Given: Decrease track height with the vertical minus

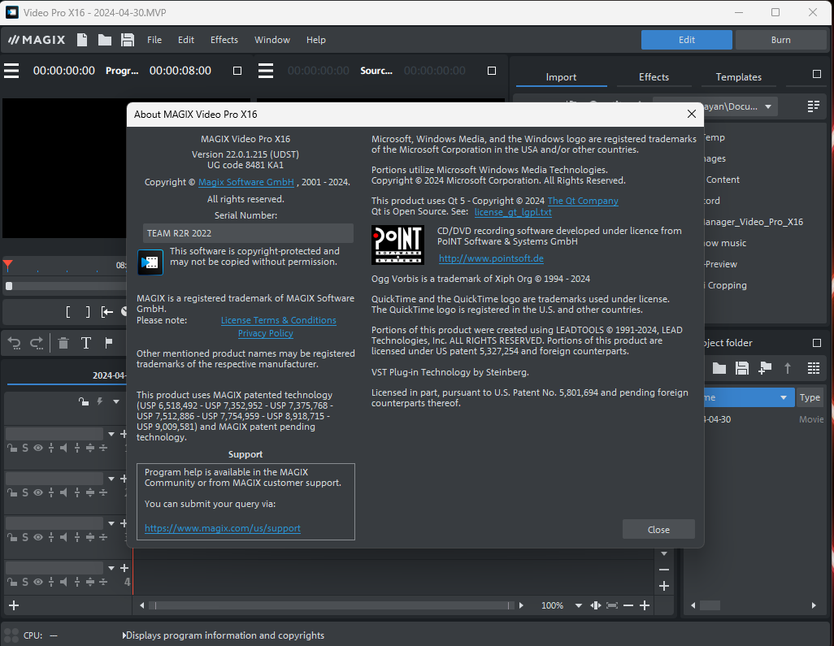Looking at the screenshot, I should (664, 570).
